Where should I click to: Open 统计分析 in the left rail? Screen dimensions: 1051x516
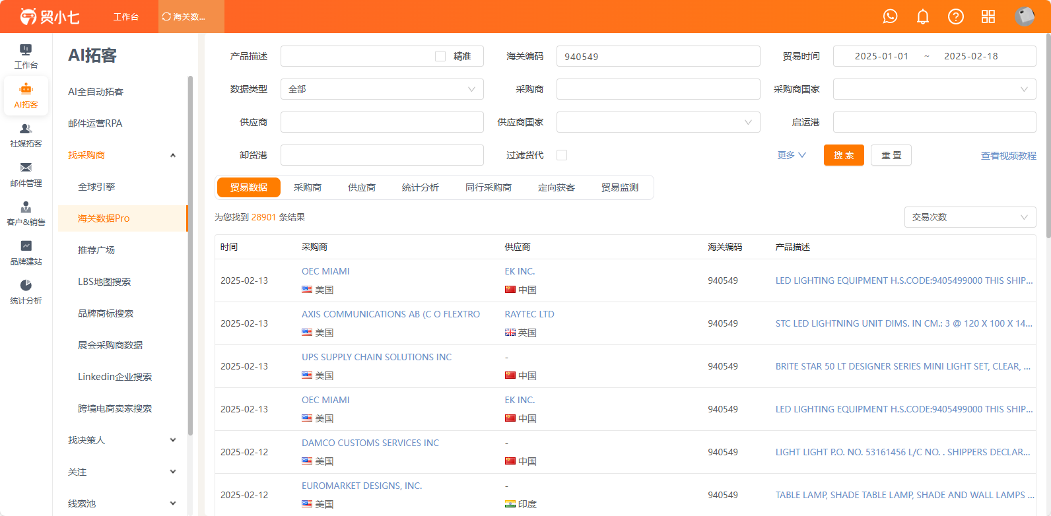pyautogui.click(x=26, y=292)
